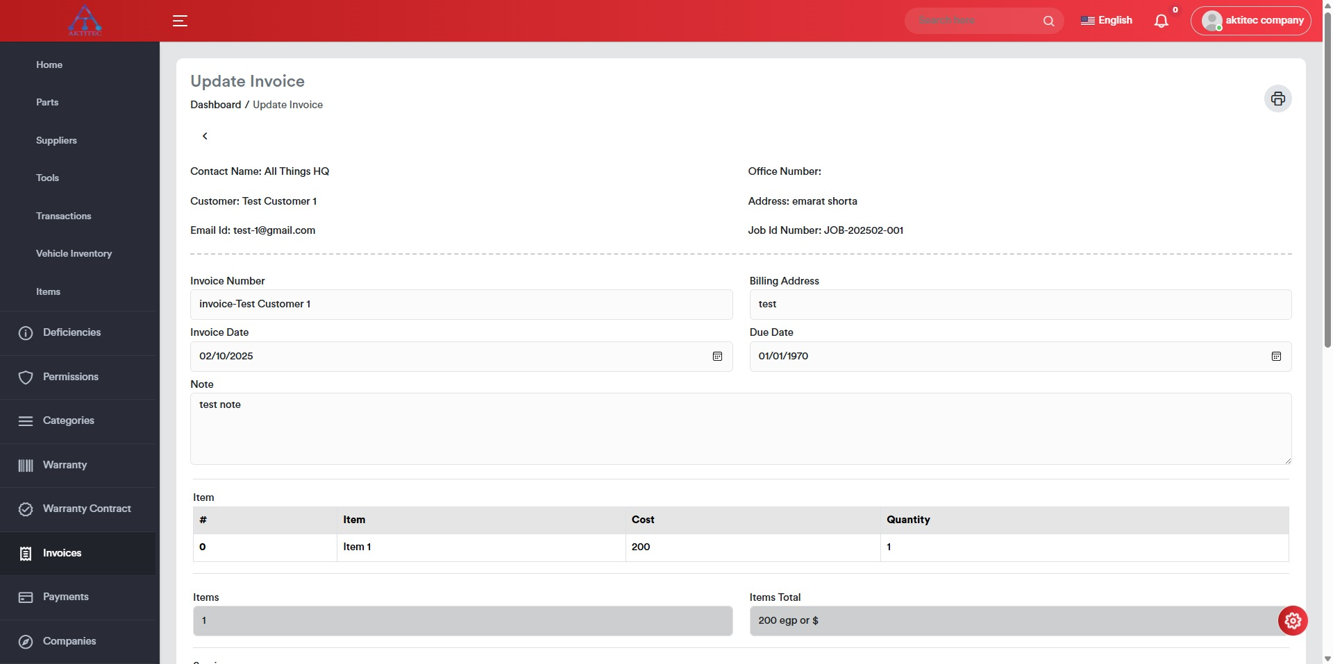Open Vehicle Inventory in the sidebar
Image resolution: width=1333 pixels, height=664 pixels.
point(74,253)
